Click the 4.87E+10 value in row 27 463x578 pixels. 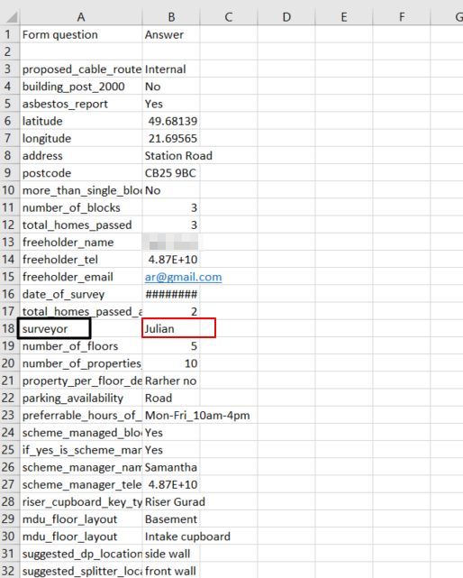171,484
